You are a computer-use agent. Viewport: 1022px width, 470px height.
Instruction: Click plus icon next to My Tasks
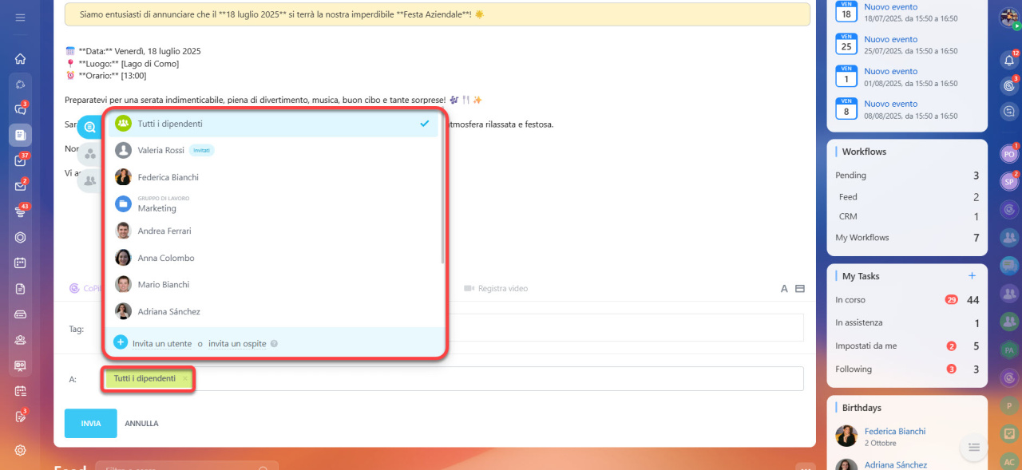(972, 276)
